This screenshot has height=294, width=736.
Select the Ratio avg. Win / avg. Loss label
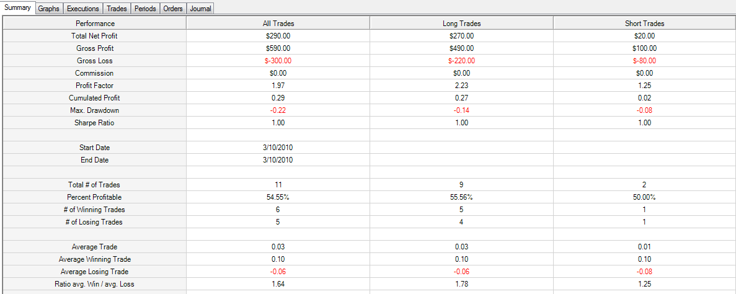click(x=95, y=283)
